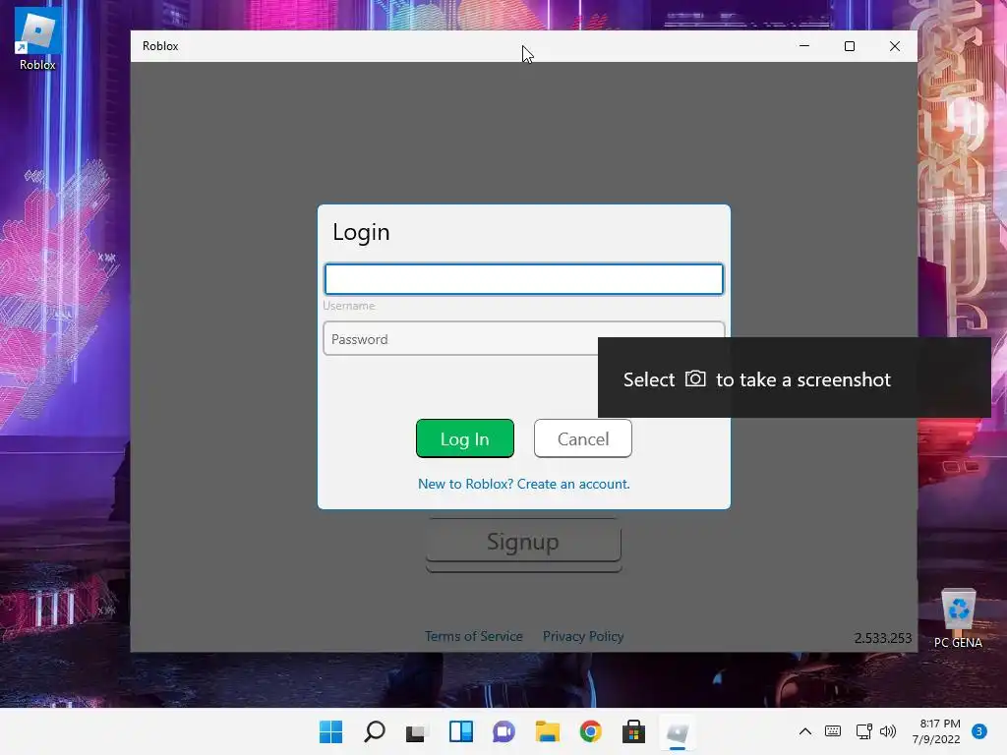Open the network status tray icon
1007x755 pixels.
click(863, 731)
